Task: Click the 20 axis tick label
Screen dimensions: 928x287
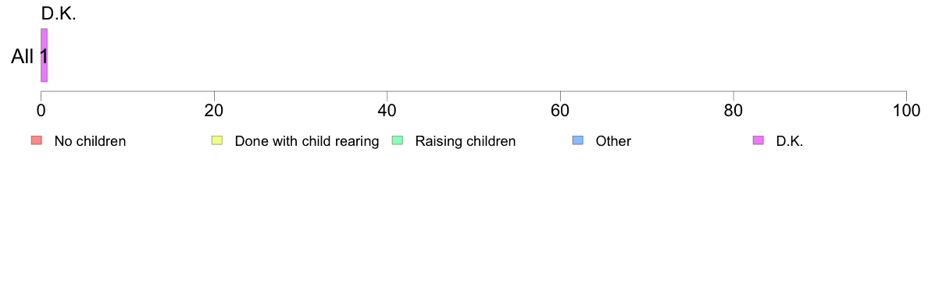Action: pyautogui.click(x=214, y=110)
